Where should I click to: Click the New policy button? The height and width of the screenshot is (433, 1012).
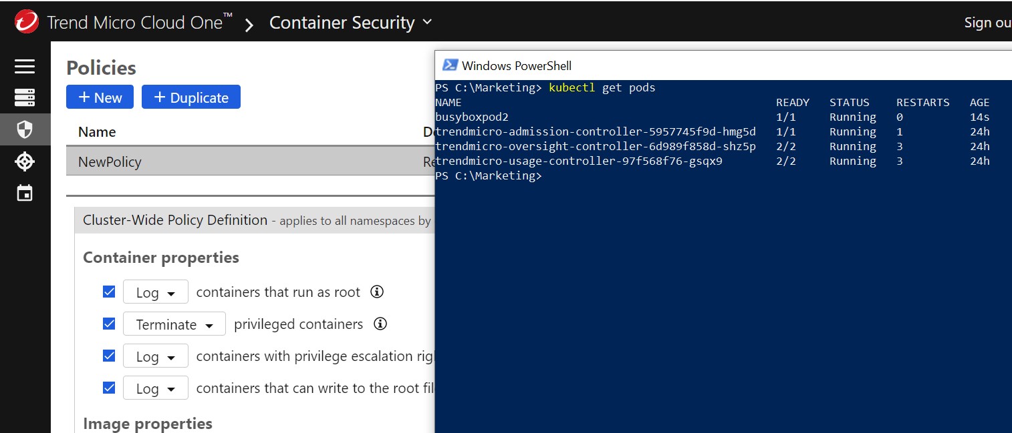point(100,97)
